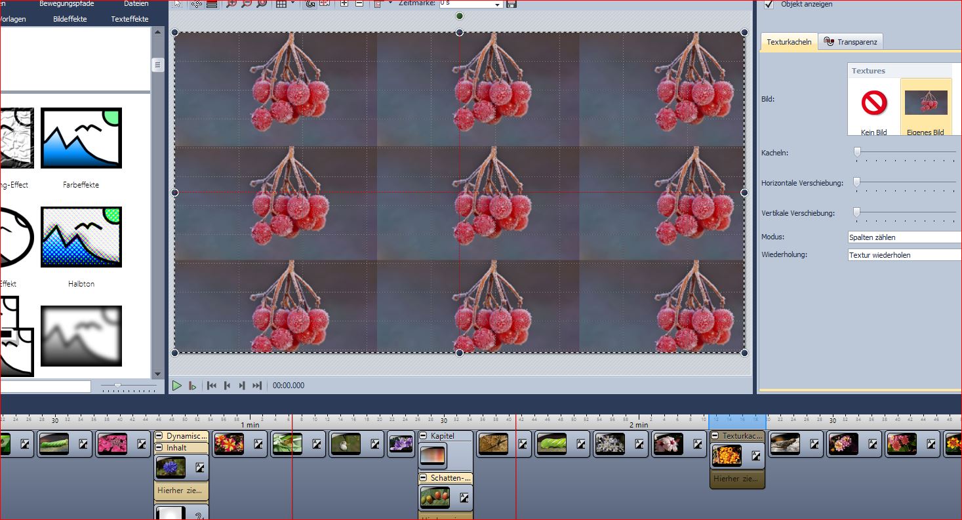Toggle the Objekt anzeigen checkbox

[x=769, y=5]
